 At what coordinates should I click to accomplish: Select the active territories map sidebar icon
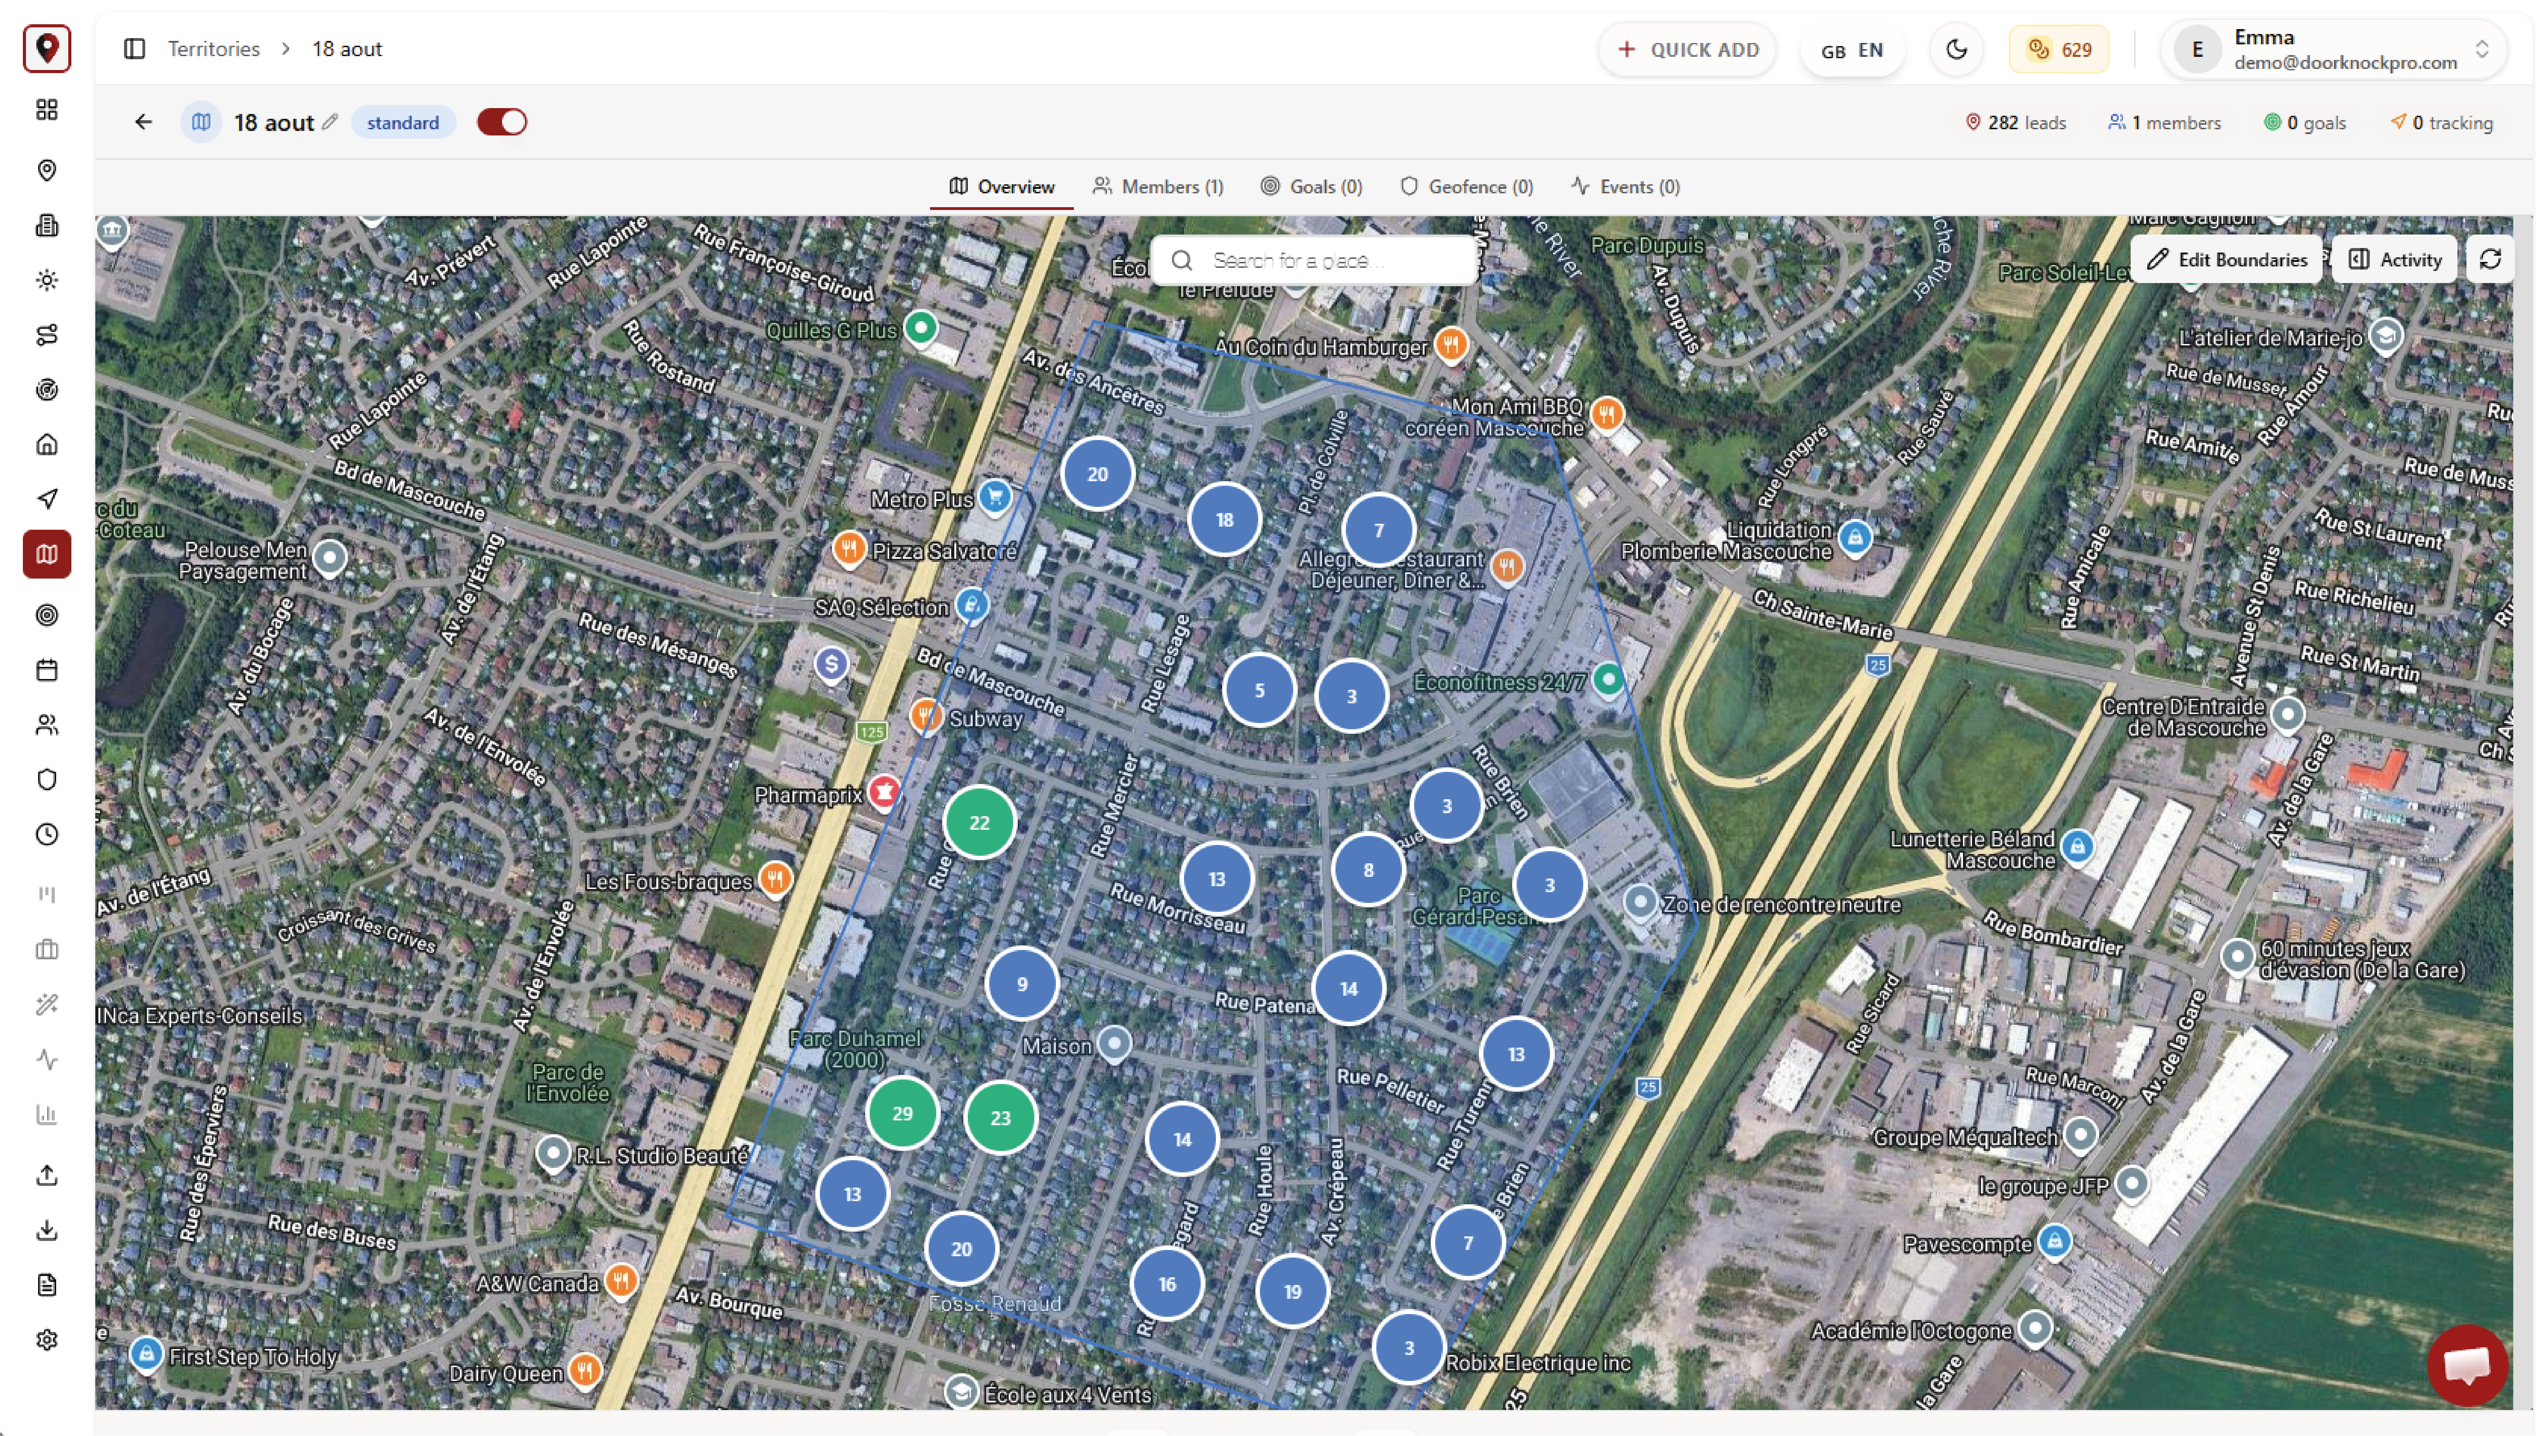click(x=46, y=555)
